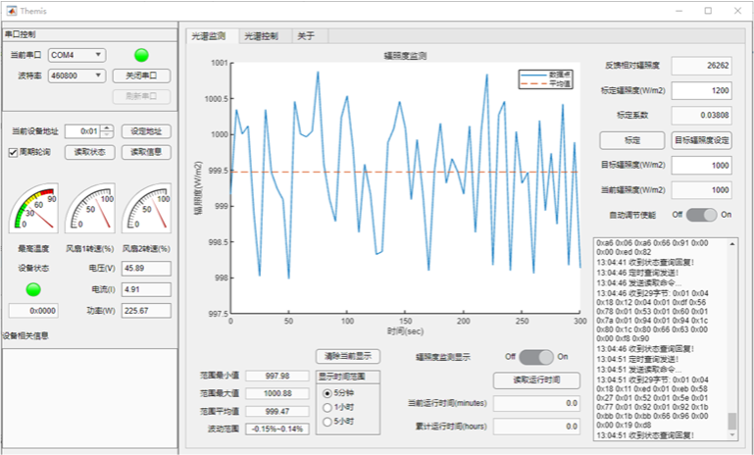Switch the 辐照度监测显示 toggle
Viewport: 754px width, 455px height.
[535, 358]
